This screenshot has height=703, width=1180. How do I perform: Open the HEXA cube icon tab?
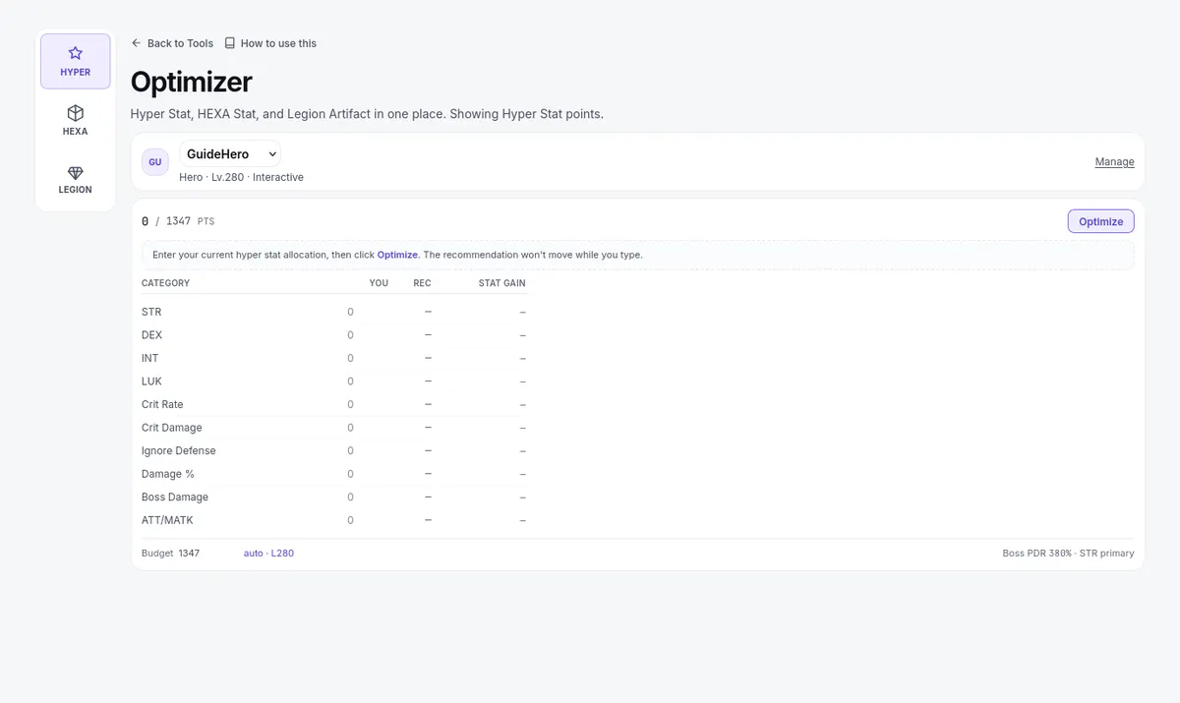(x=76, y=113)
